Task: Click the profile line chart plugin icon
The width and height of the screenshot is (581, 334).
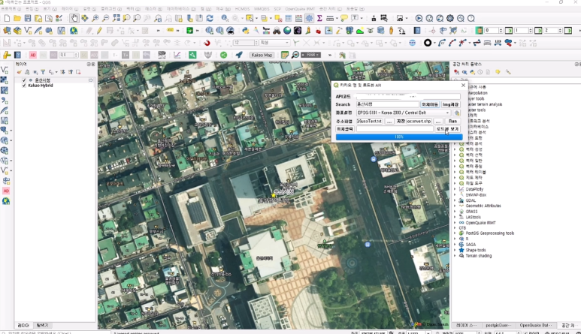Action: click(177, 55)
